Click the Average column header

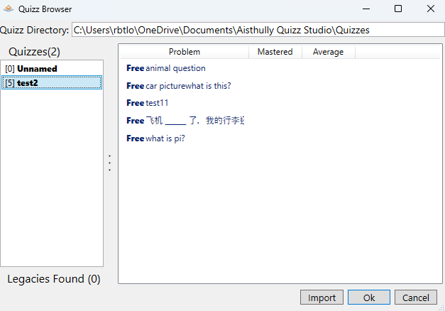coord(328,52)
